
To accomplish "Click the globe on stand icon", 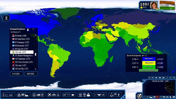I will (x=84, y=95).
